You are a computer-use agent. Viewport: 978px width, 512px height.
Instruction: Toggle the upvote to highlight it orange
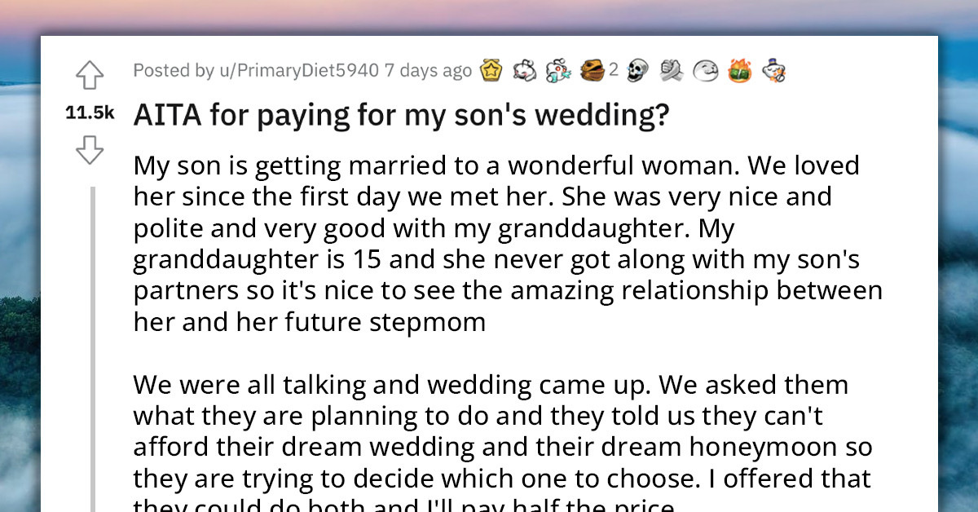(x=90, y=74)
